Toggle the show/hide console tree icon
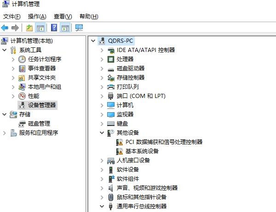The image size is (276, 212). (x=40, y=28)
